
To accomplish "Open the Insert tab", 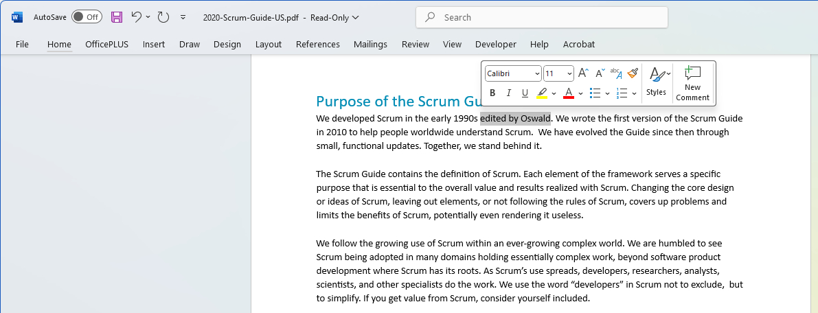I will pos(154,45).
